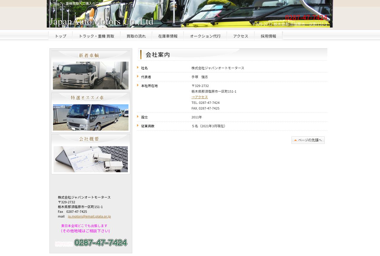Open the トップ navigation item

coord(60,36)
